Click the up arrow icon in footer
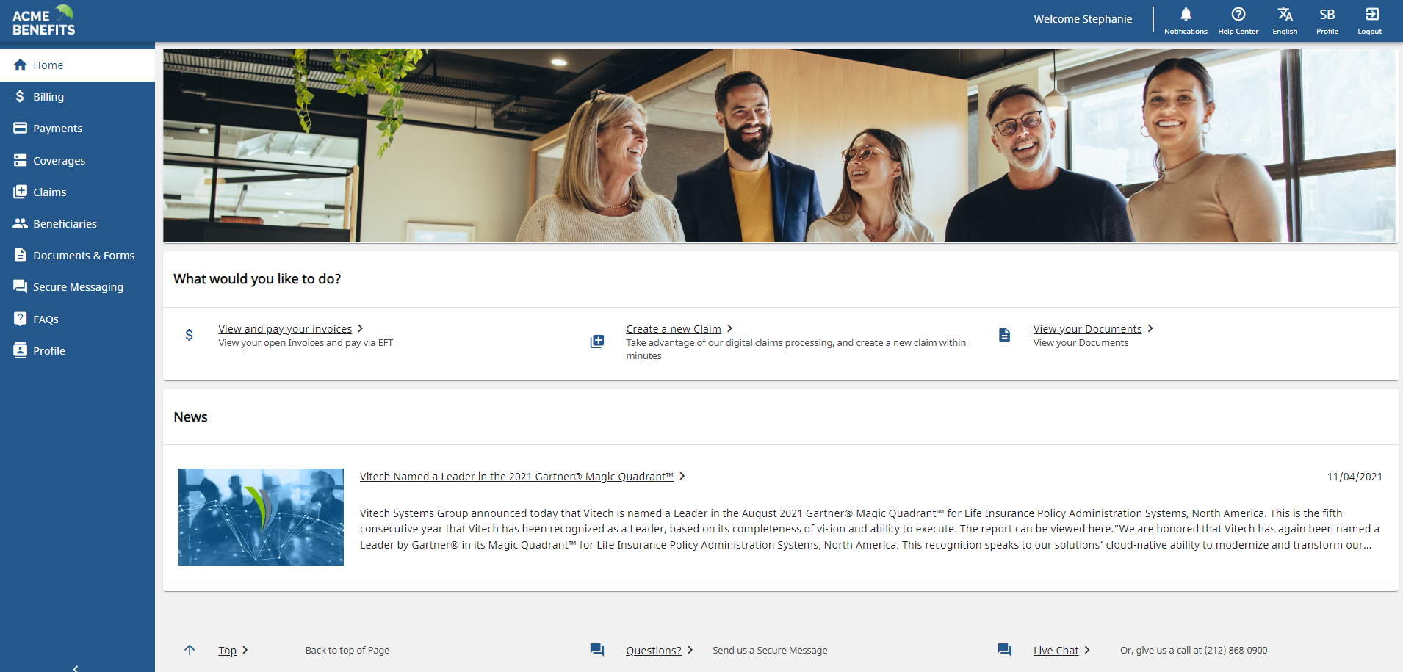 [x=190, y=650]
